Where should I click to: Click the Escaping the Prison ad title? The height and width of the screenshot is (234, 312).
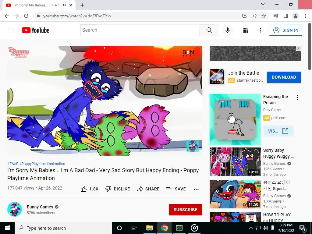point(275,100)
